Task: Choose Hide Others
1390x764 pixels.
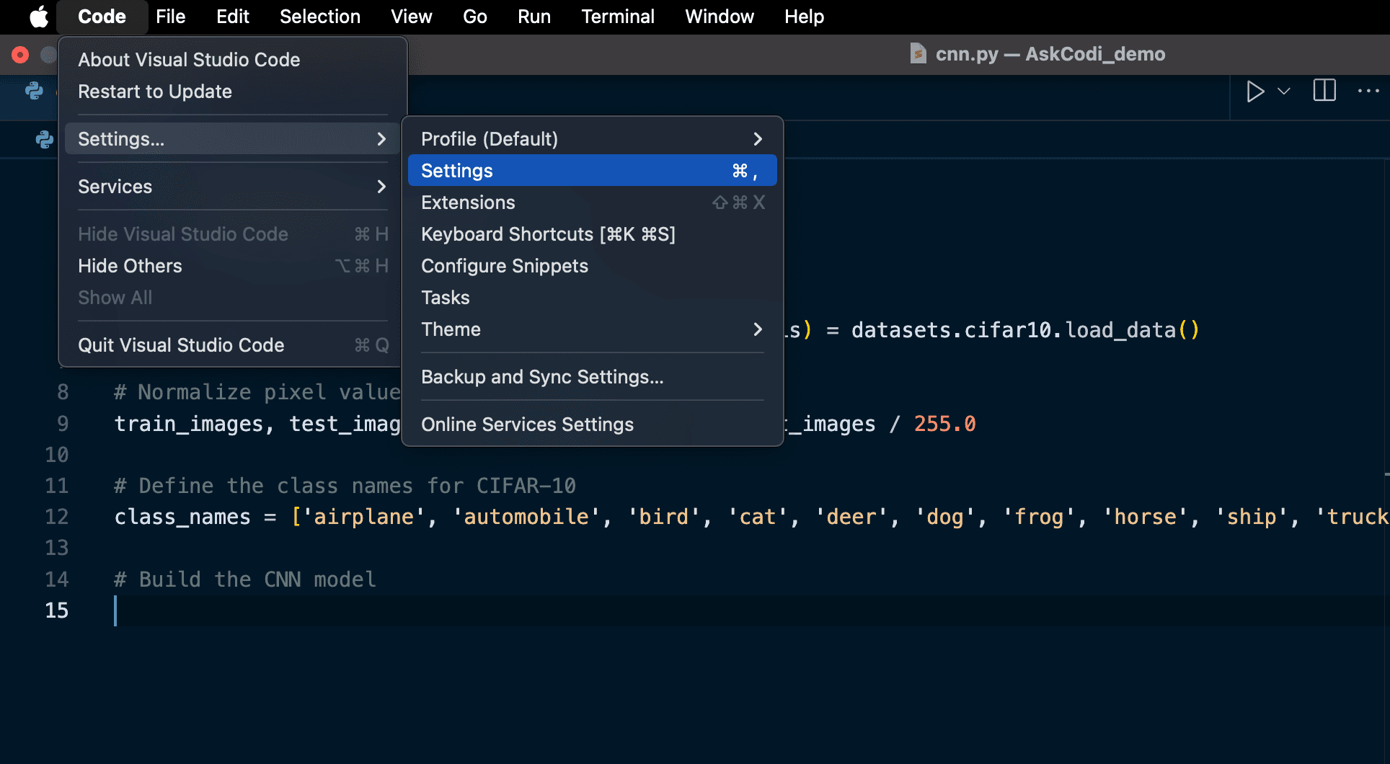Action: [232, 266]
